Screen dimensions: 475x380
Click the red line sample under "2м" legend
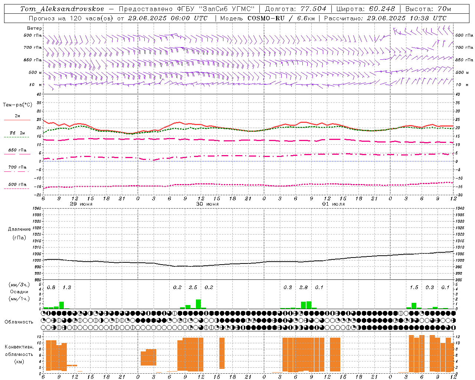(x=17, y=120)
